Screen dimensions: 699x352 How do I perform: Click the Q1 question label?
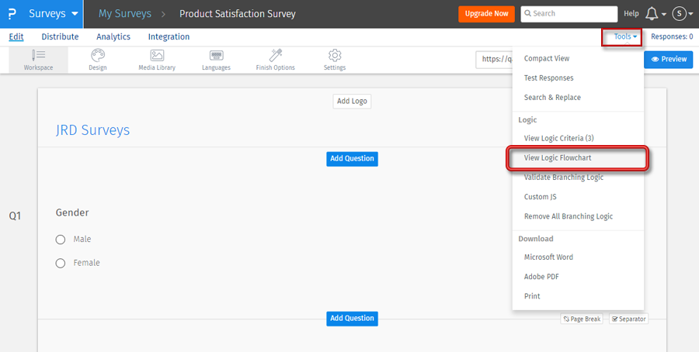click(16, 216)
